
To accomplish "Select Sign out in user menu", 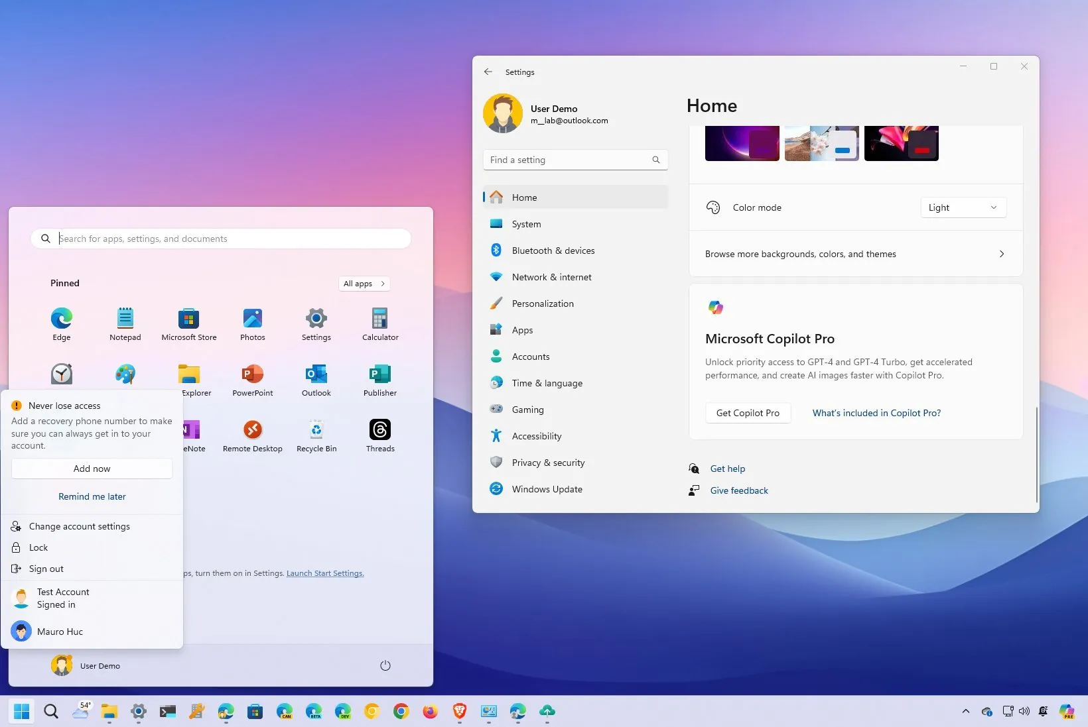I will (x=92, y=569).
